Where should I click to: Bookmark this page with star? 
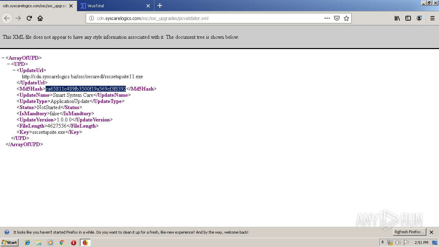click(346, 18)
